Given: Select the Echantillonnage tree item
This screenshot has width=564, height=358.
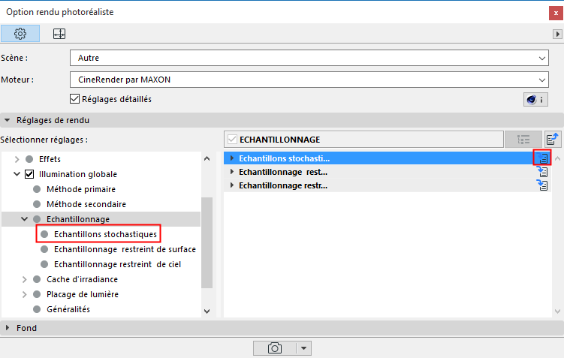Looking at the screenshot, I should [77, 219].
